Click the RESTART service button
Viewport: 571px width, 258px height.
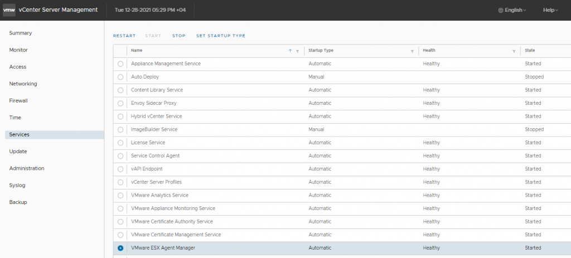click(124, 36)
